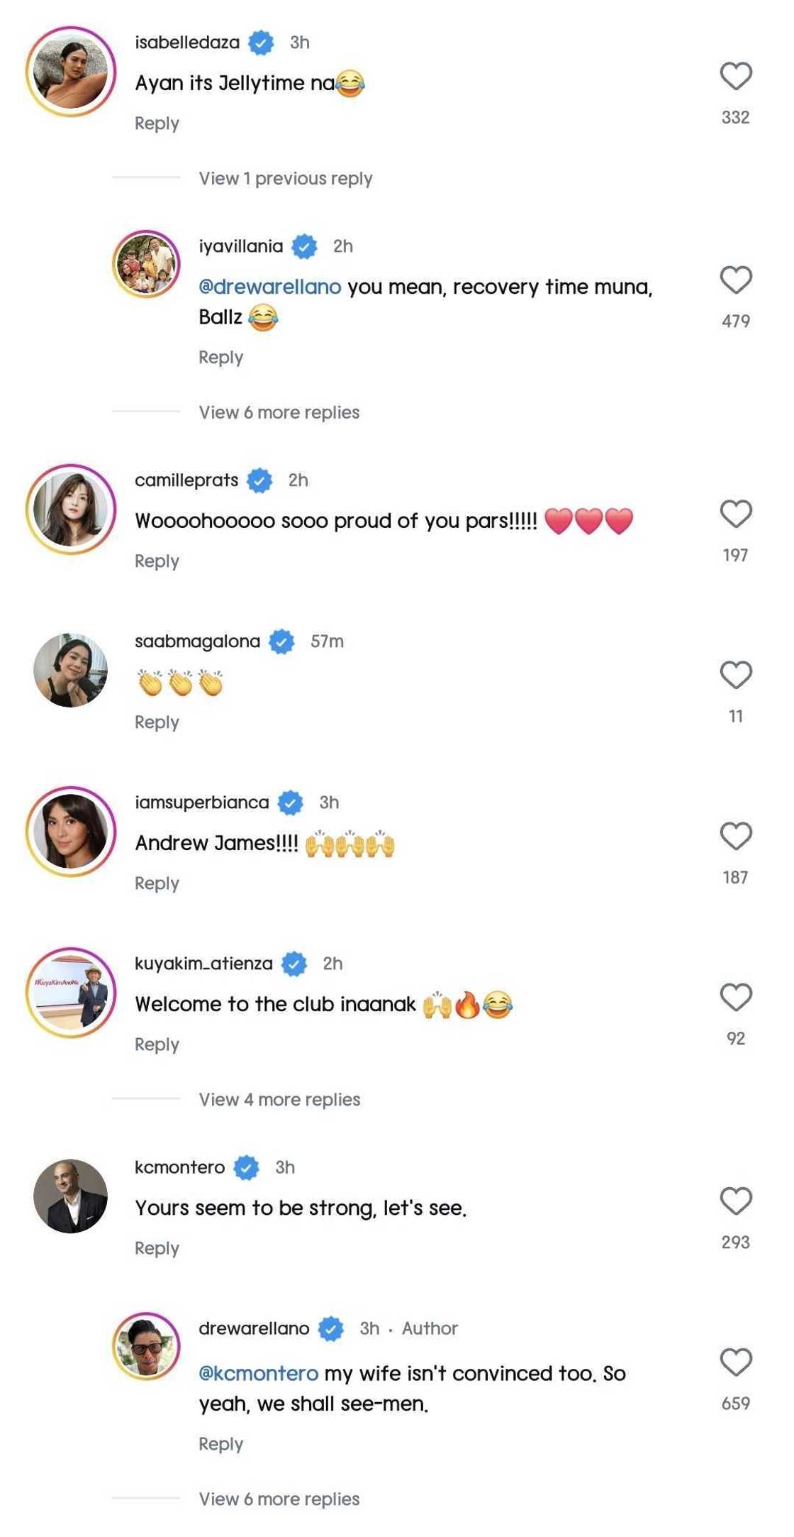Expand 'View 6 more replies' under iyavillania

[279, 413]
